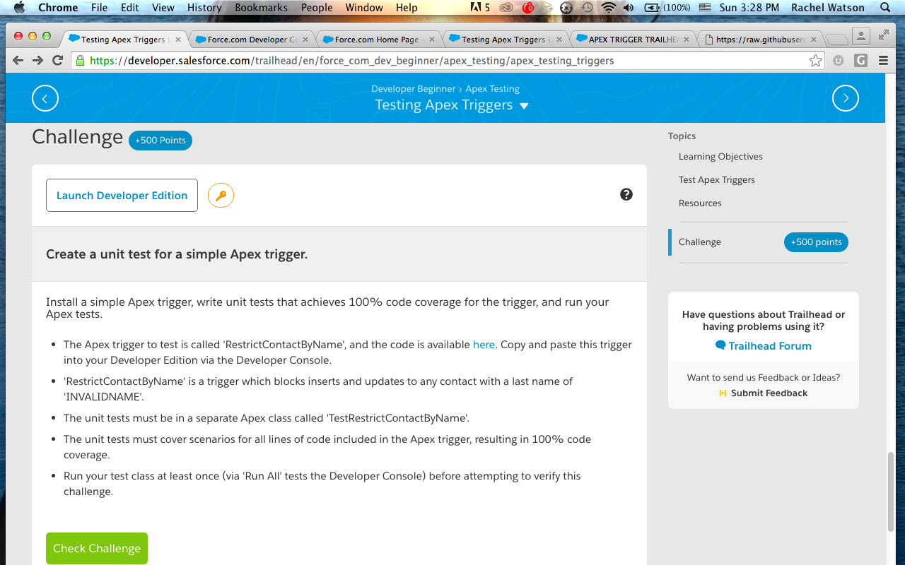Open the Trailhead Forum link
This screenshot has height=565, width=905.
pos(764,346)
